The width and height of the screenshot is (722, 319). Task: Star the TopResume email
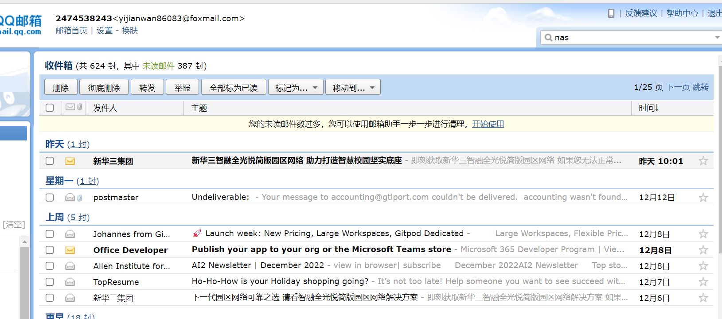703,282
